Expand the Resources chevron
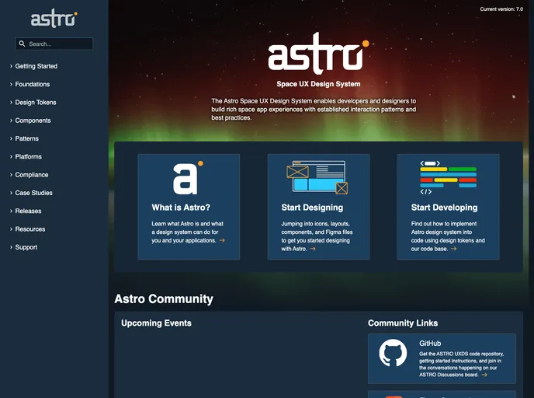Screen dimensions: 534x398 coord(11,229)
